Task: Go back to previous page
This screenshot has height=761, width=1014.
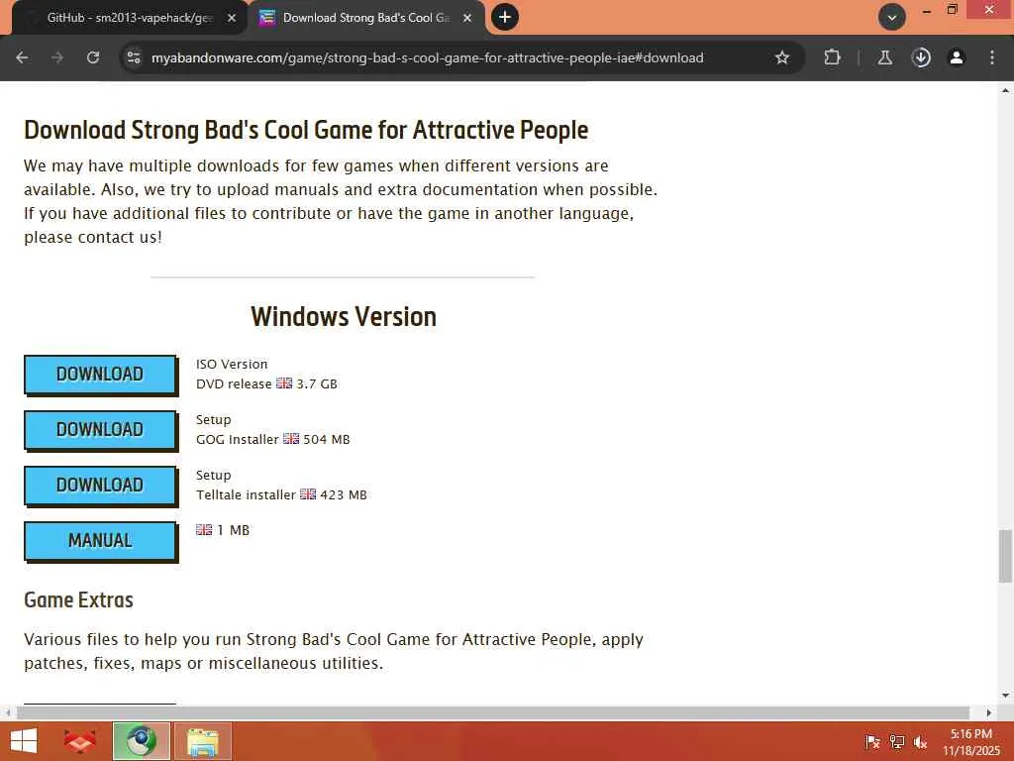Action: 22,57
